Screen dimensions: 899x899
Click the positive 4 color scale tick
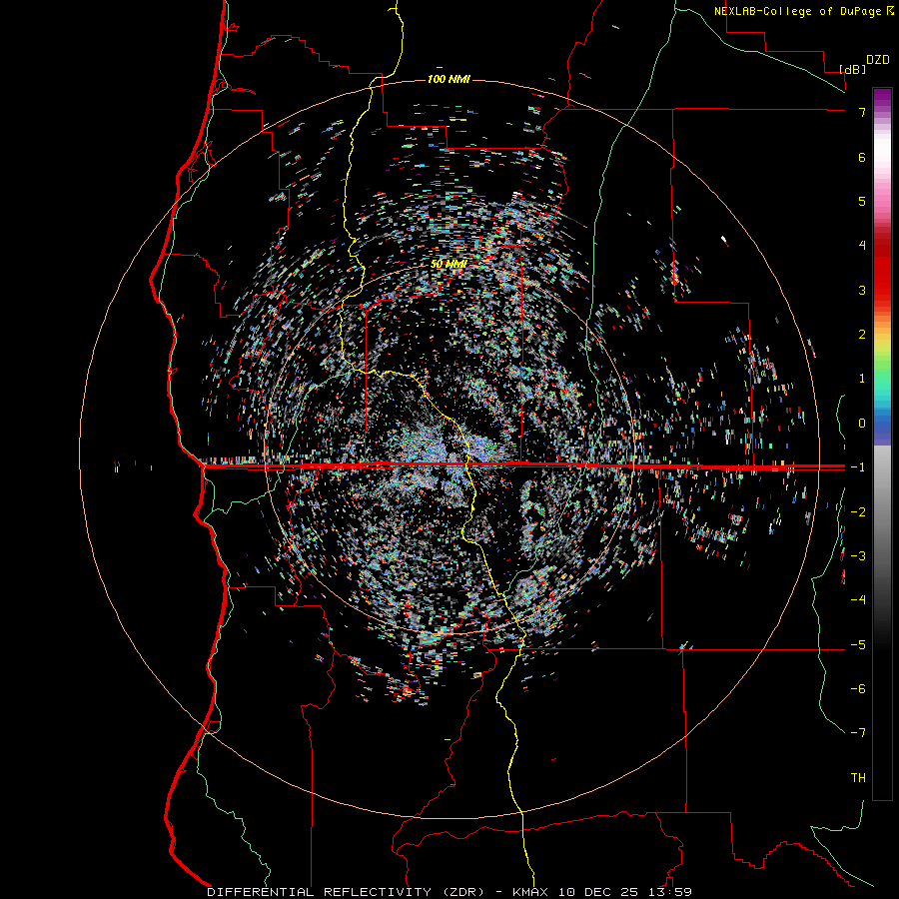[x=862, y=246]
